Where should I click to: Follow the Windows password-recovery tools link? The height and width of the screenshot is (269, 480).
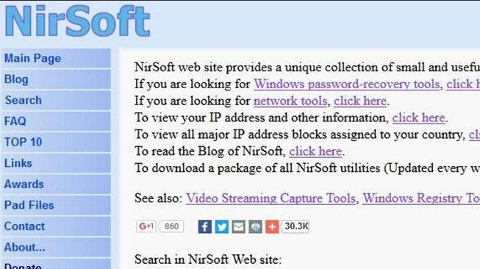tap(347, 85)
